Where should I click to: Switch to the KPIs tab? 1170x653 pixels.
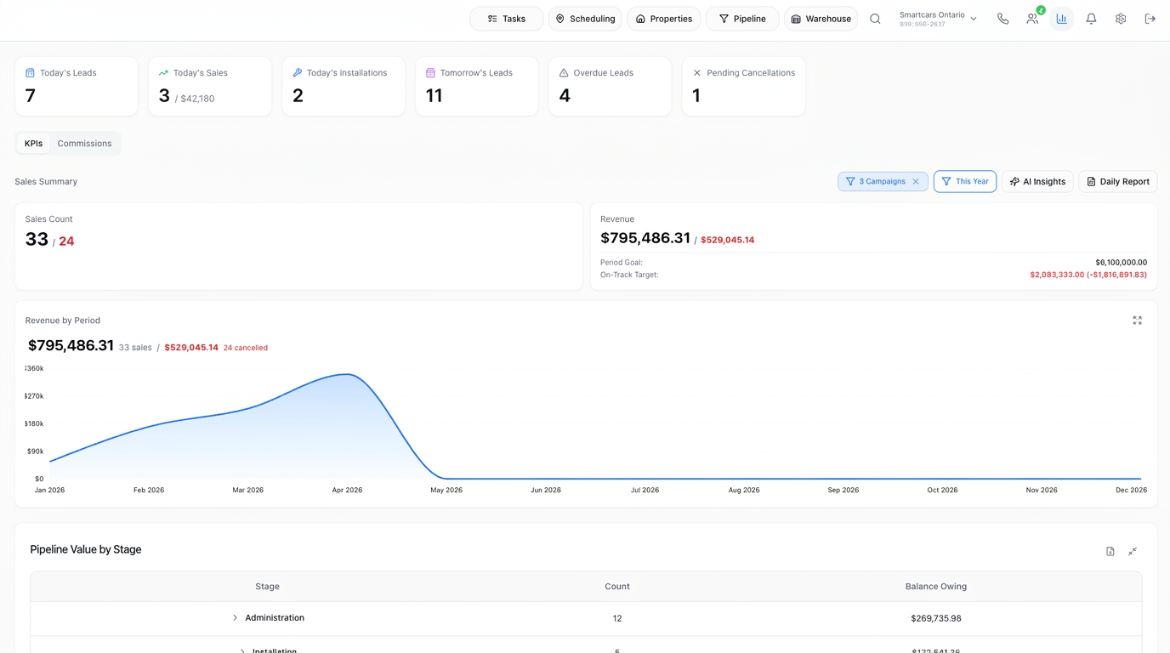(x=33, y=144)
